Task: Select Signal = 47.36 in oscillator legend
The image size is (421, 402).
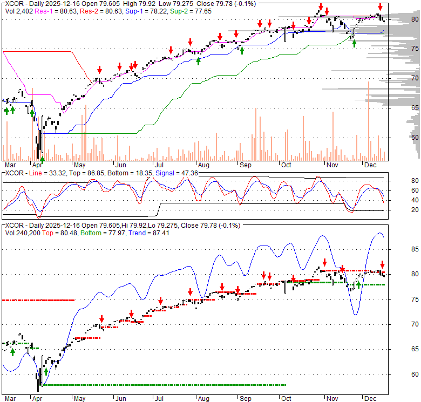Action: coord(176,173)
